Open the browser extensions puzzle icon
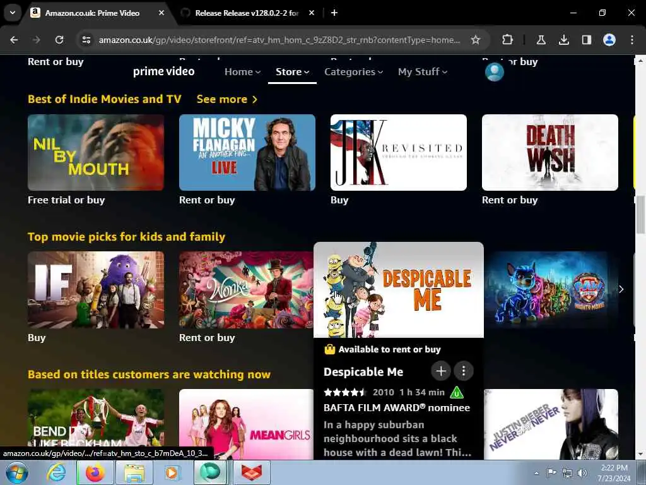The image size is (646, 485). (x=508, y=40)
